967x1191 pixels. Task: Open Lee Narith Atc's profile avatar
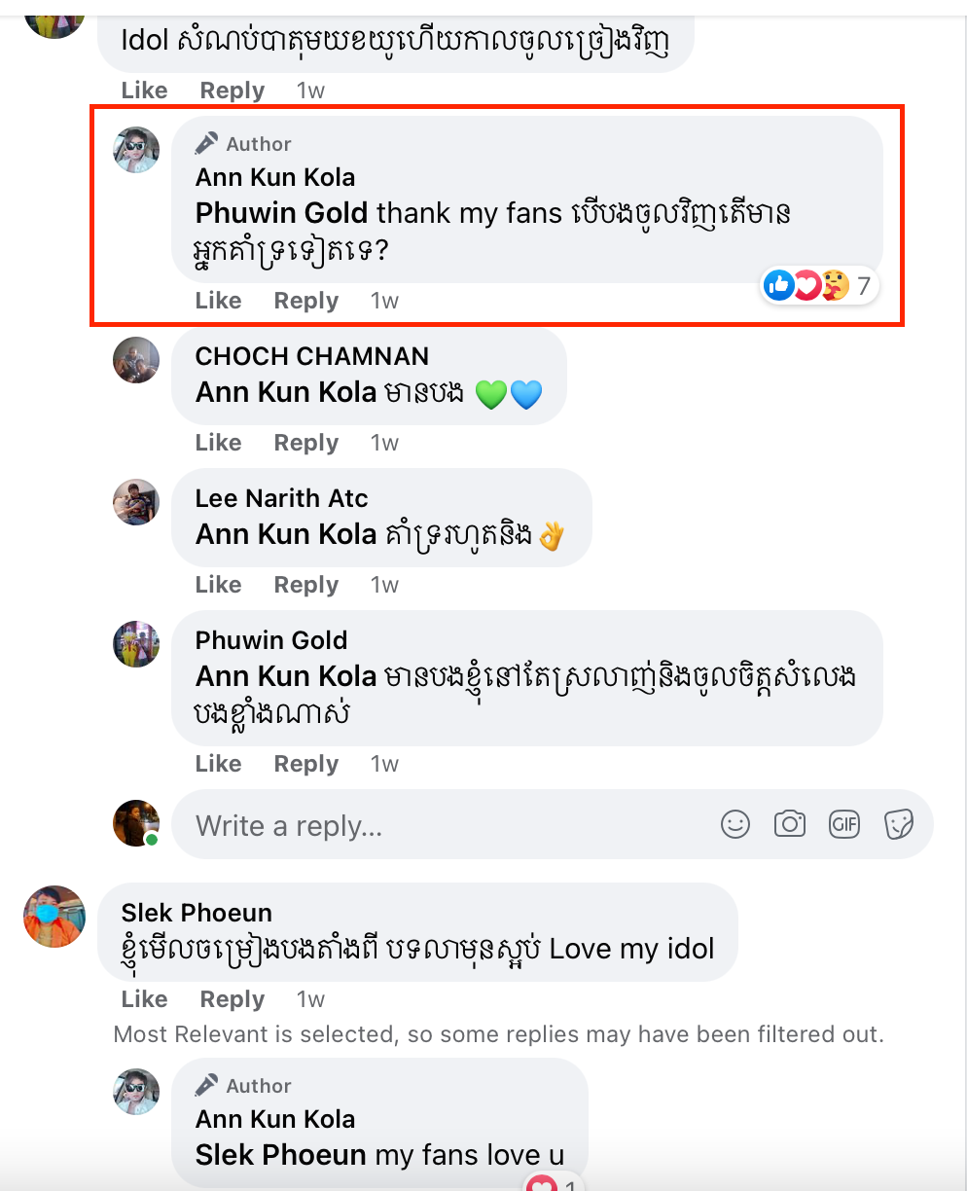[136, 502]
